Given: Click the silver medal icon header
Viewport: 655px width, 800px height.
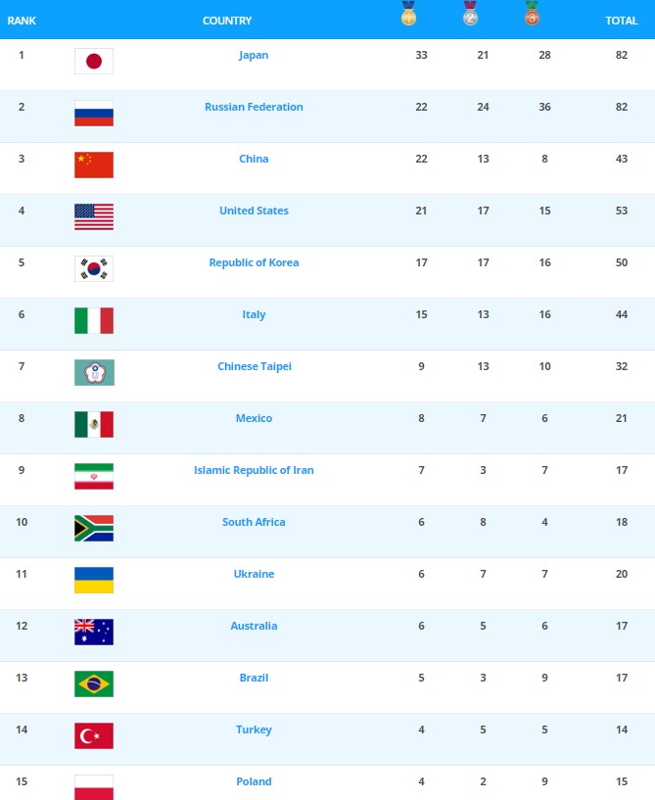Looking at the screenshot, I should coord(470,14).
